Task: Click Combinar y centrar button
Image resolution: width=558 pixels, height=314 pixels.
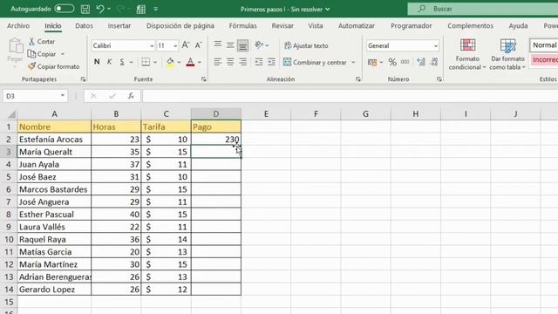Action: tap(315, 62)
